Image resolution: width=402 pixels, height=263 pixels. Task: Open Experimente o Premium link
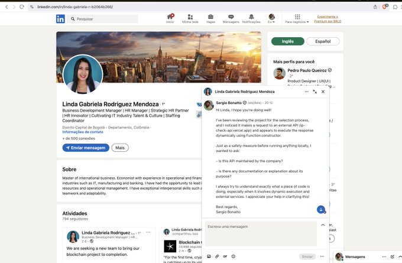[328, 19]
